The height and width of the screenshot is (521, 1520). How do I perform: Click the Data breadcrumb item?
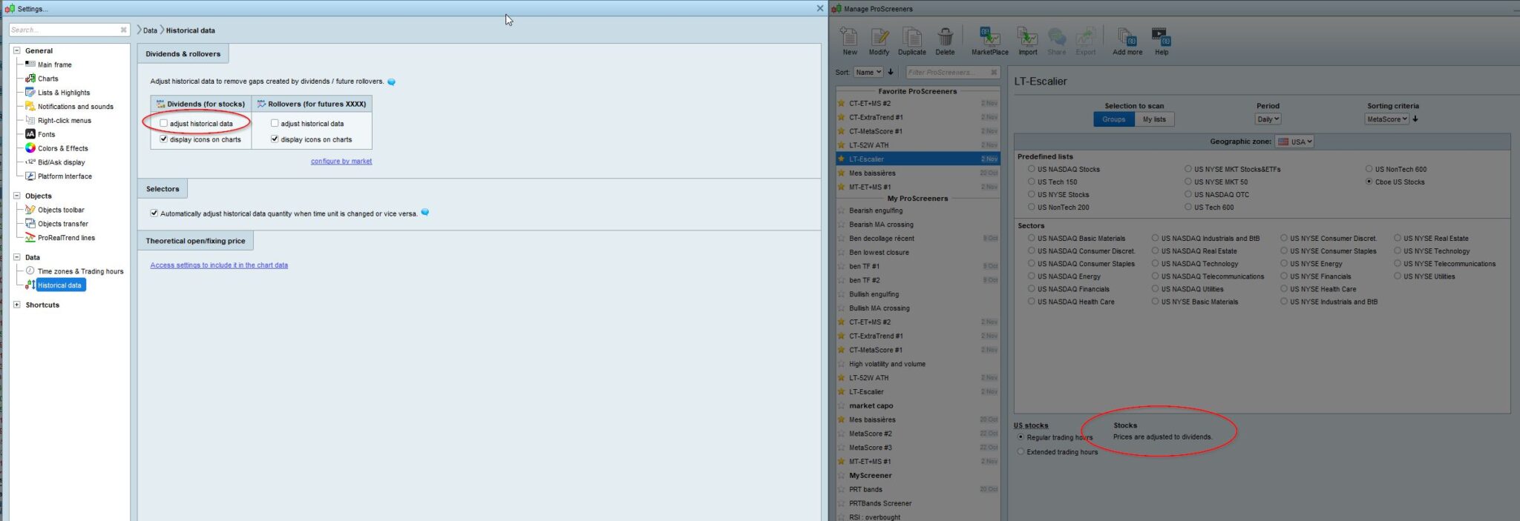click(x=150, y=30)
